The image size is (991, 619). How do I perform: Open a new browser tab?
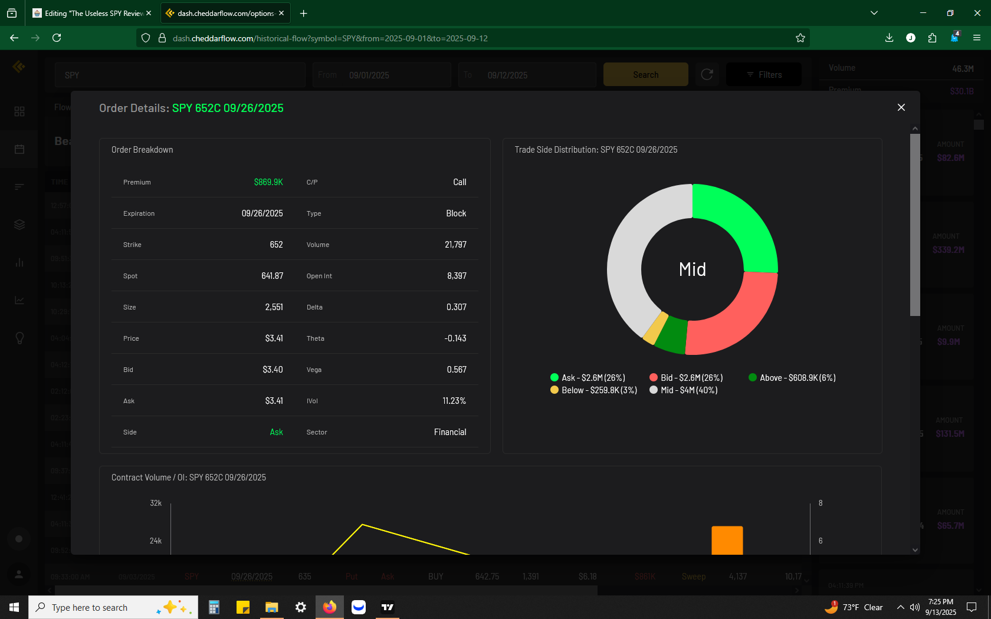303,13
